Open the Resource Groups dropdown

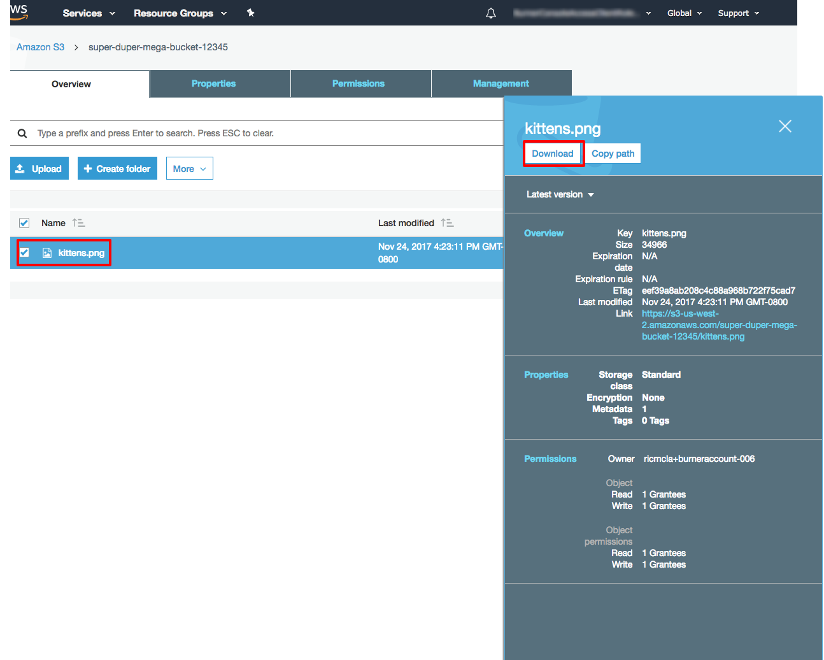click(180, 13)
